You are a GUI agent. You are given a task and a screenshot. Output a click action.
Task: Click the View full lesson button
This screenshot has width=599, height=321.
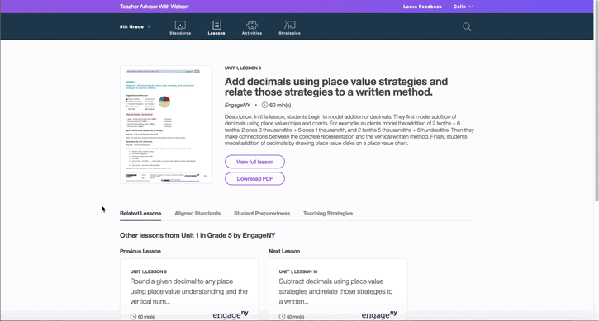(x=254, y=162)
